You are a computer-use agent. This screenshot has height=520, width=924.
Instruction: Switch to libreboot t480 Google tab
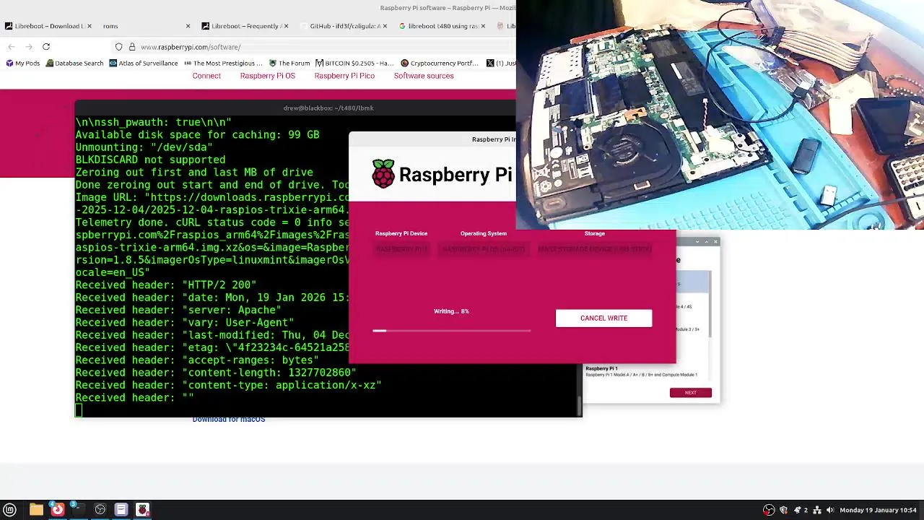pyautogui.click(x=442, y=26)
